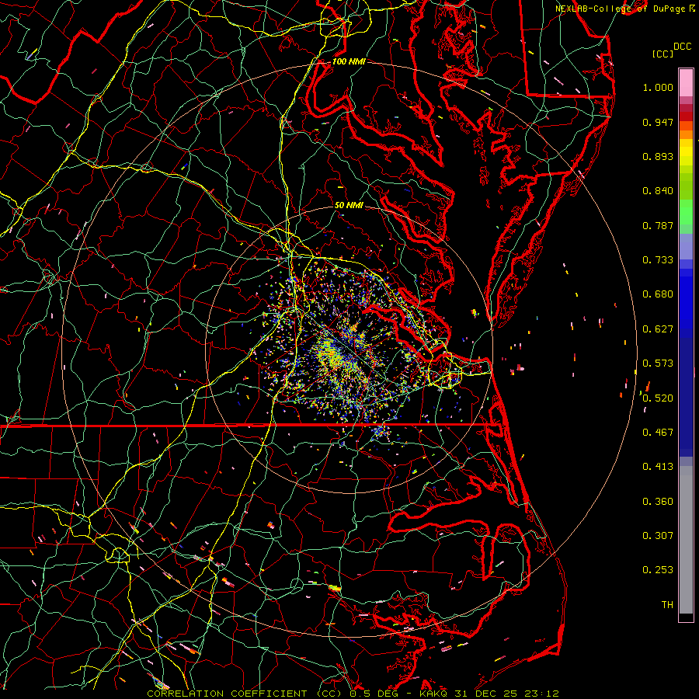Click the 100 NMI range ring label
699x699 pixels.
349,61
